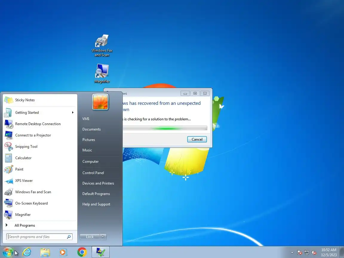Launch Remote Desktop Connection

[40, 124]
